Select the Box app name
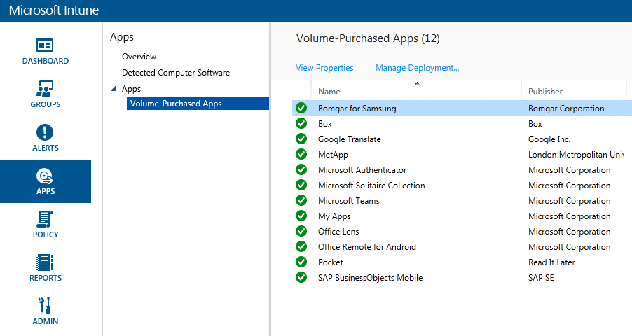 pos(325,124)
